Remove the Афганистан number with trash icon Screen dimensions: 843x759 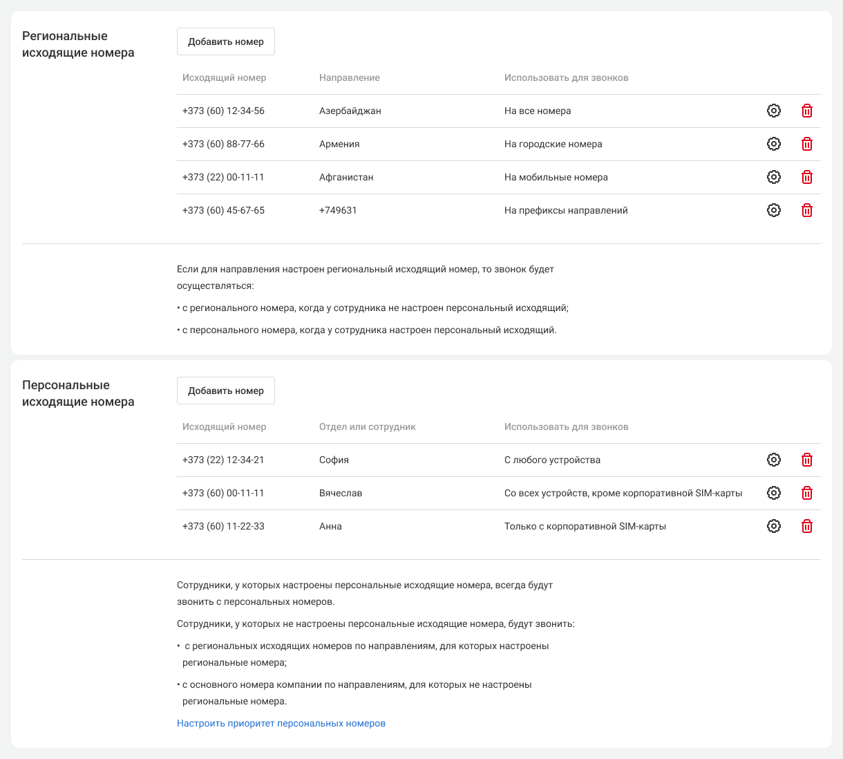(x=806, y=177)
